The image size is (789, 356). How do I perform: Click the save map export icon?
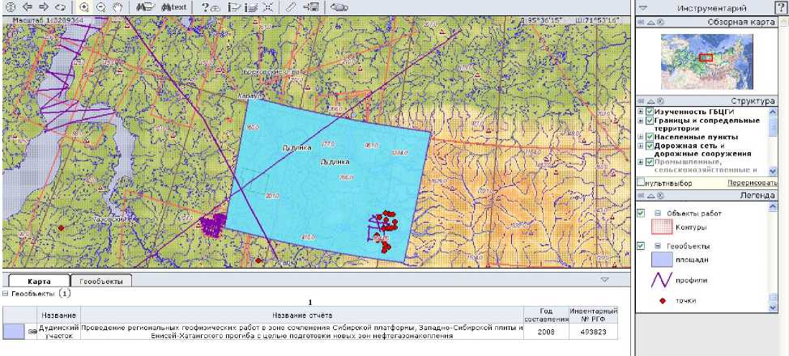point(312,7)
